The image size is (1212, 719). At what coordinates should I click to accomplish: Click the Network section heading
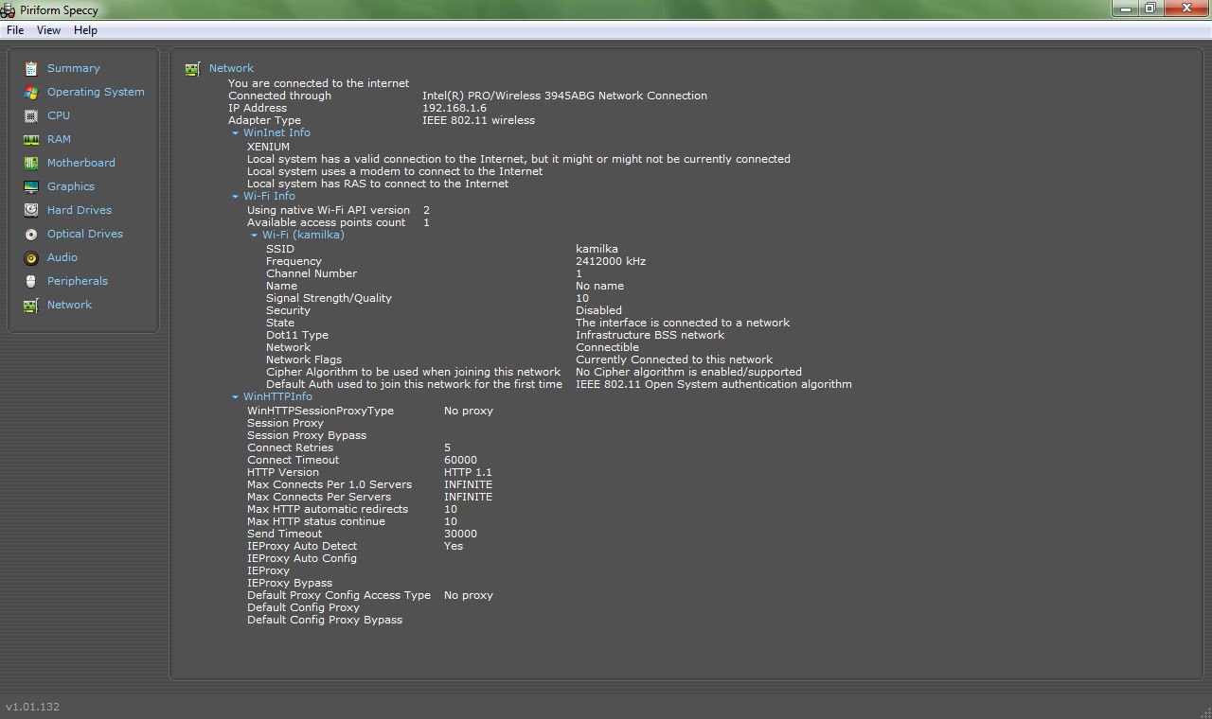click(x=231, y=68)
